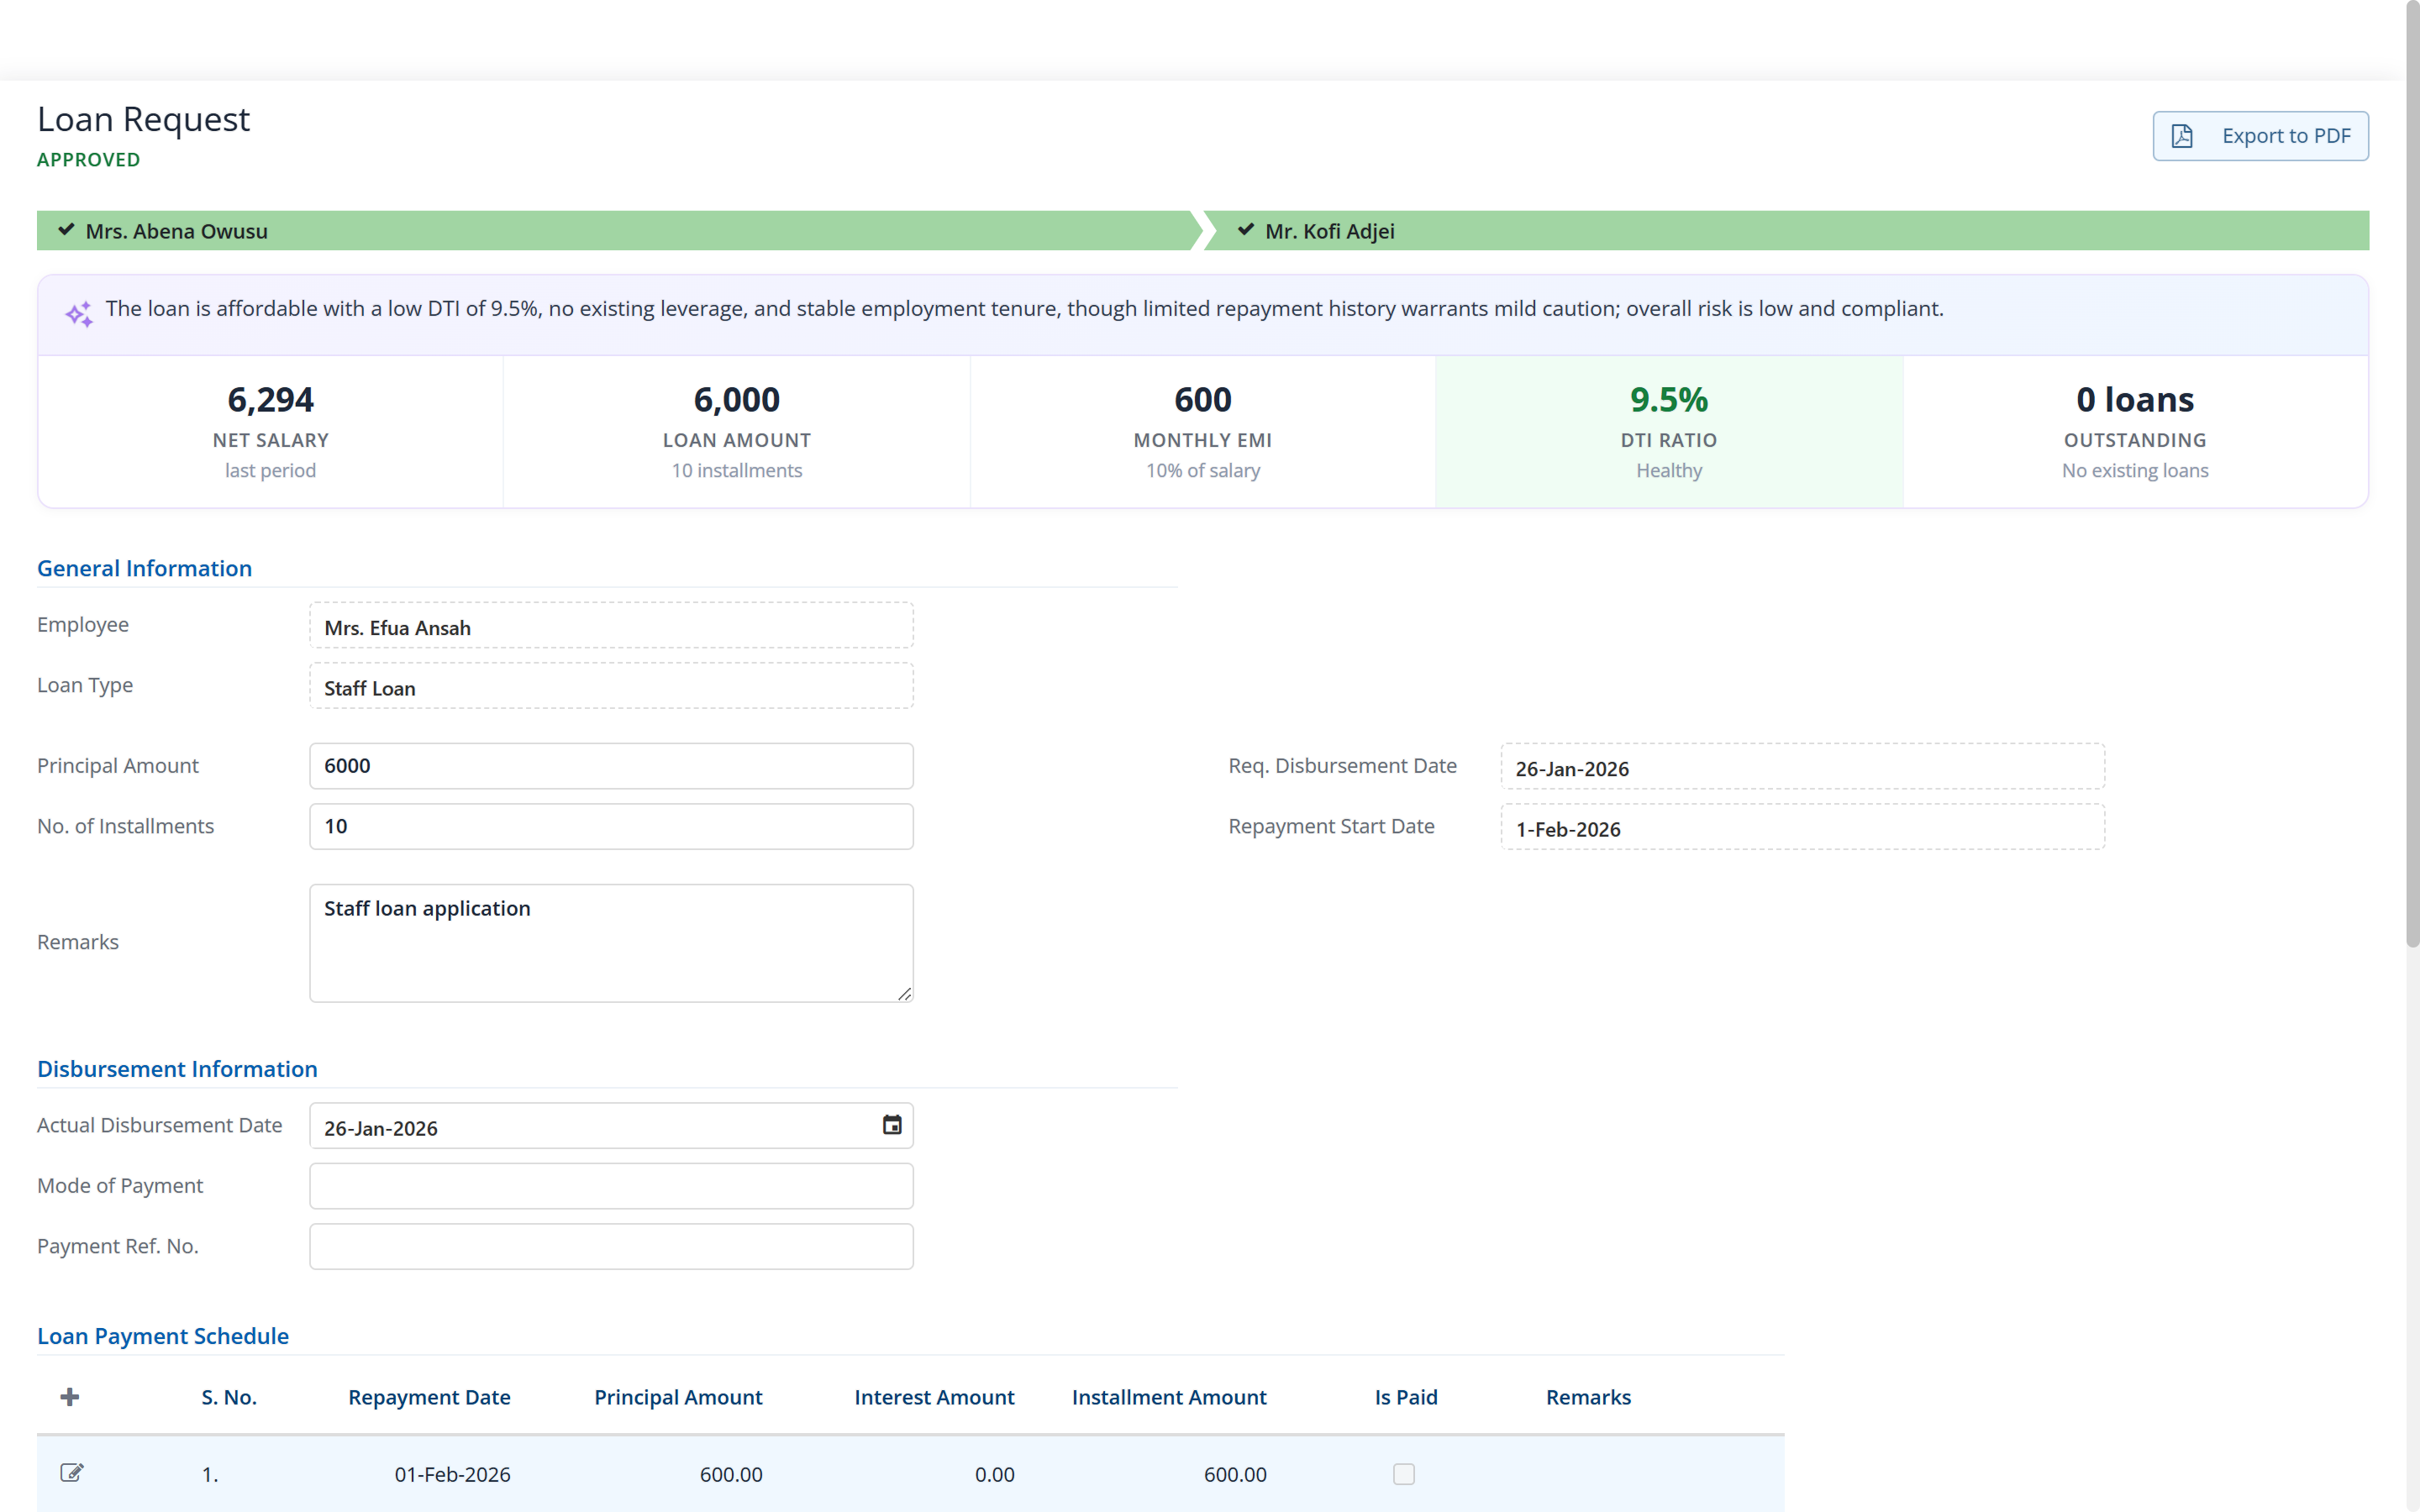2420x1512 pixels.
Task: Click the 6,000 Loan Amount card
Action: (737, 432)
